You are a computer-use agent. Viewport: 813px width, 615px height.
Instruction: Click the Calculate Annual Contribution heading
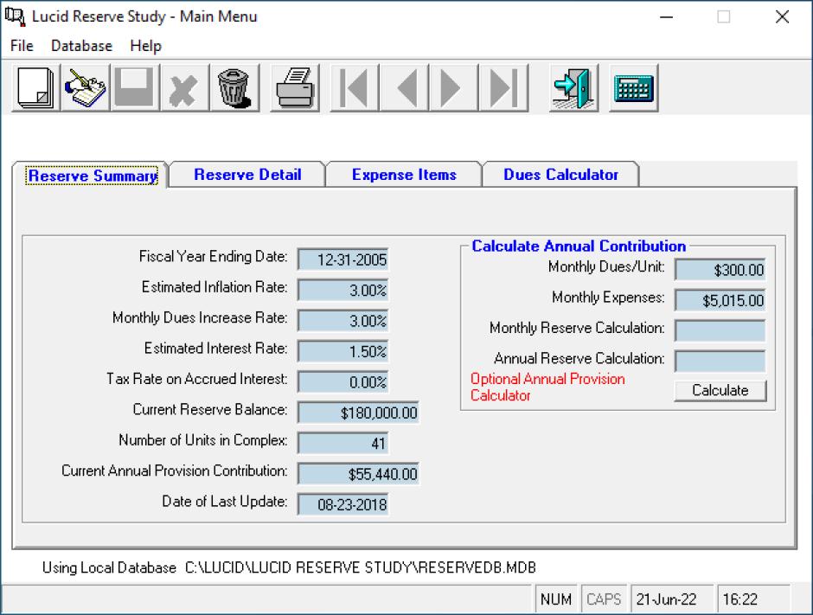pos(579,246)
